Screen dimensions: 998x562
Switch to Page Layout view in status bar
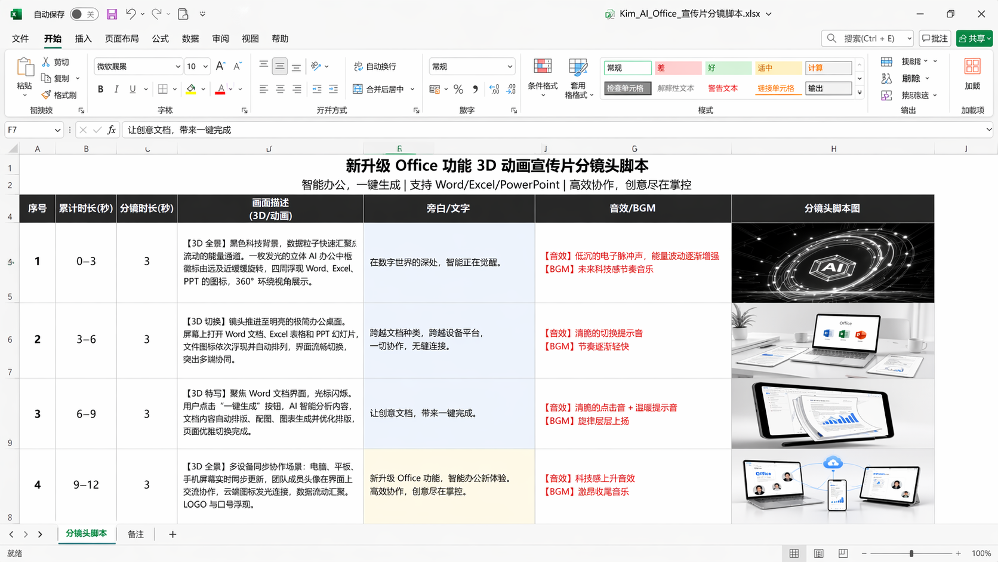[x=818, y=554]
